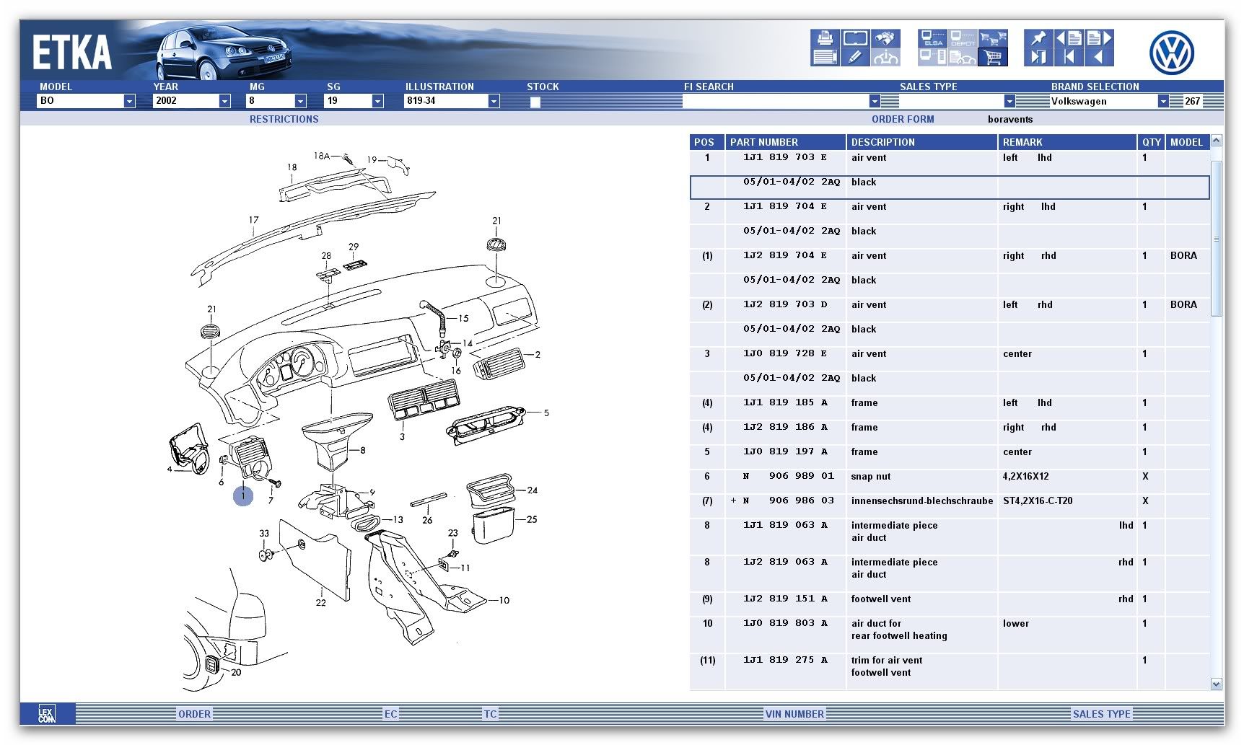The height and width of the screenshot is (745, 1244).
Task: Open the SALES TYPE dropdown
Action: coord(1009,101)
